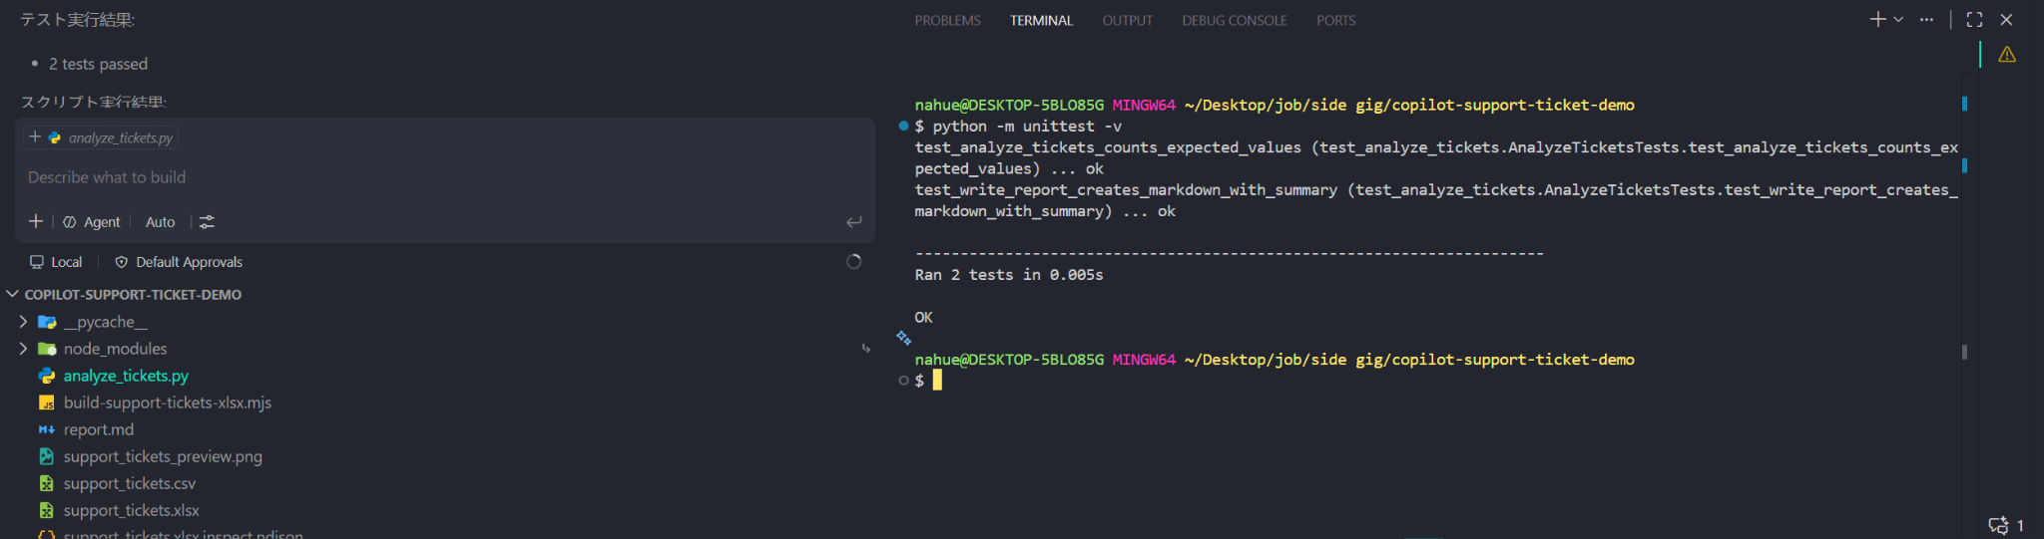The width and height of the screenshot is (2044, 539).
Task: Click 'Ran 2 tests in 0.005s' terminal line
Action: coord(1009,275)
